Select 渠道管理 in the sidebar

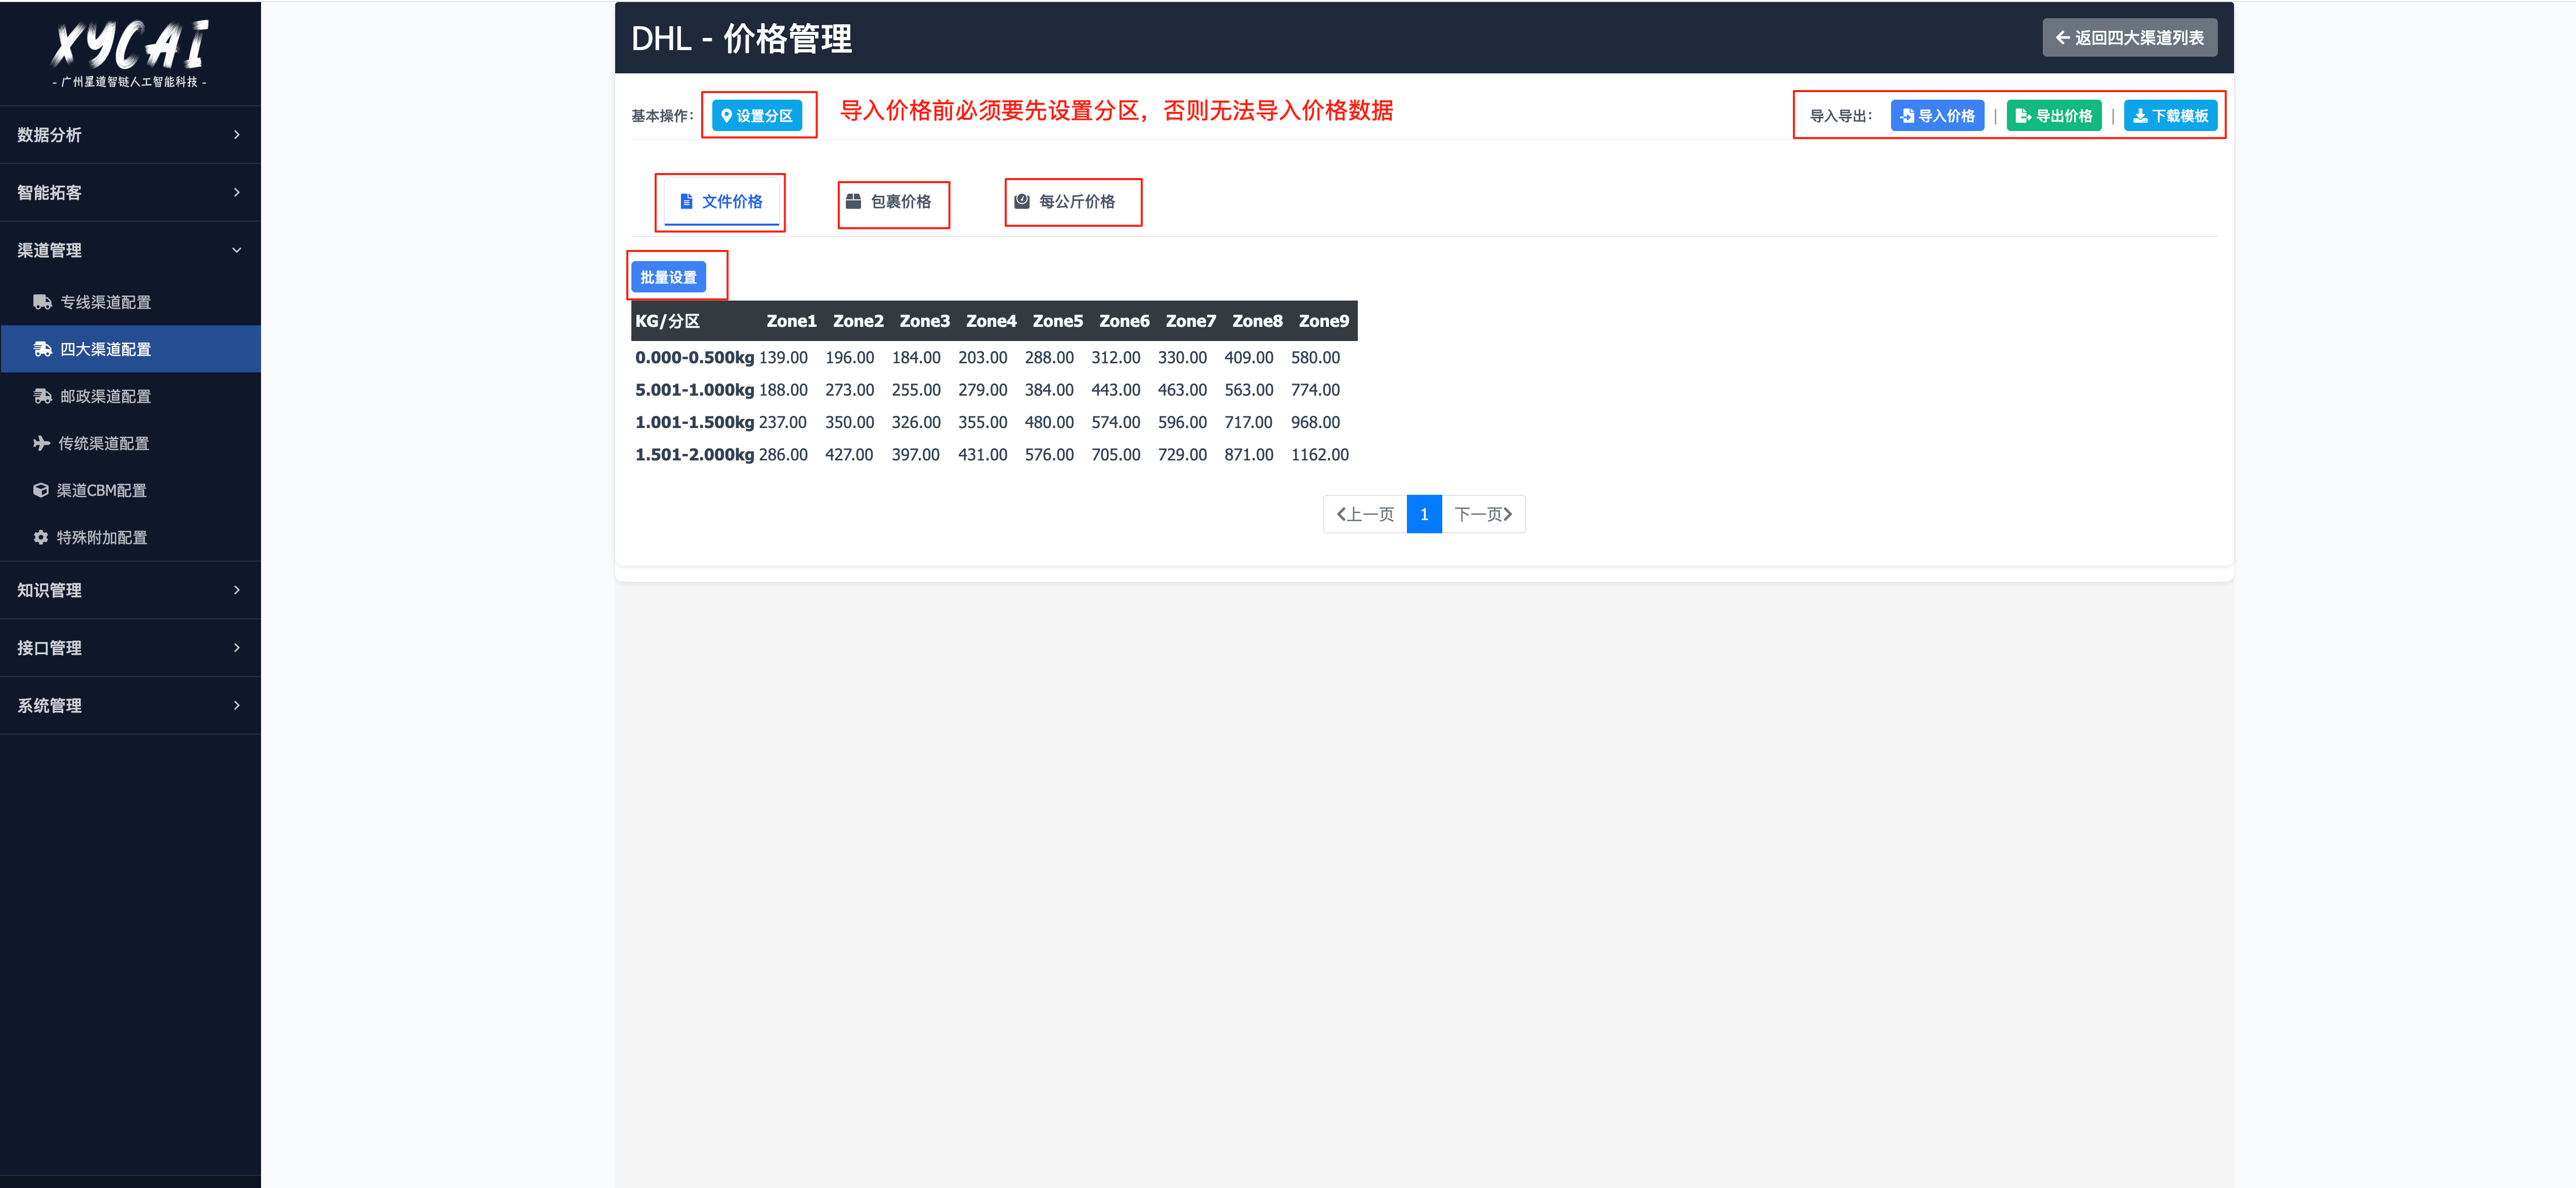[x=130, y=250]
